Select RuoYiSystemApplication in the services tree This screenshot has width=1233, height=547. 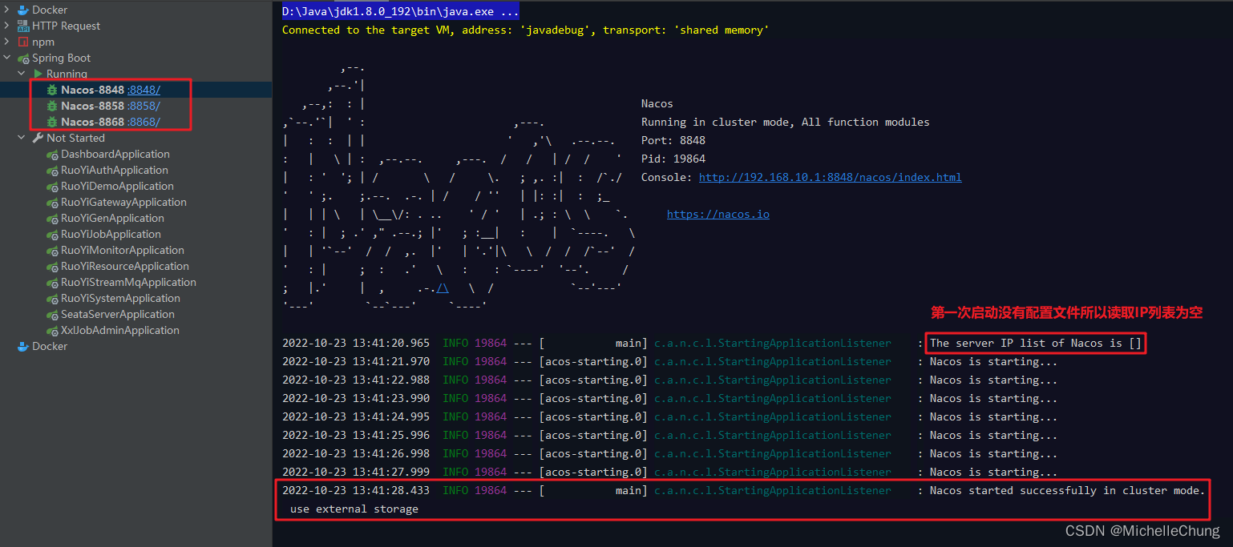coord(120,298)
